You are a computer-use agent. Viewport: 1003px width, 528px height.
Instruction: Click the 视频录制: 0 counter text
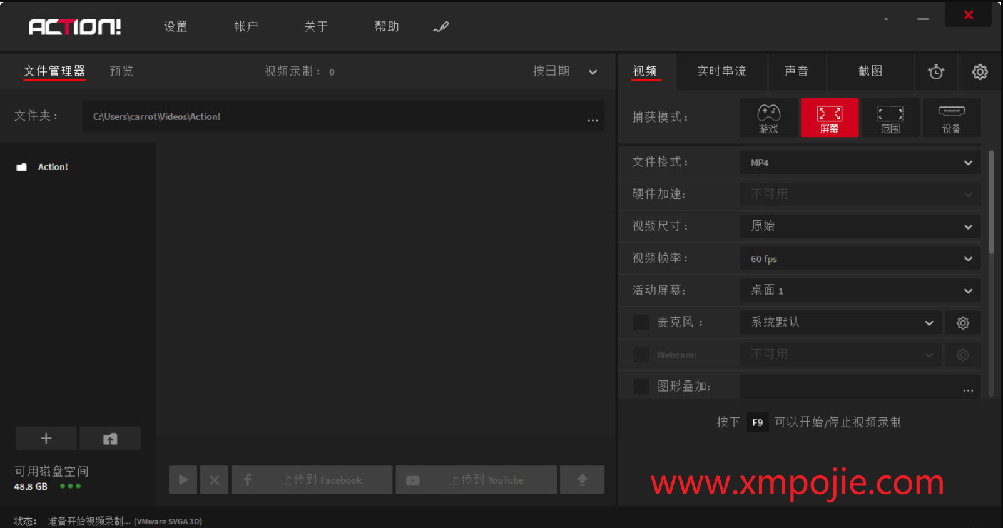tap(299, 71)
